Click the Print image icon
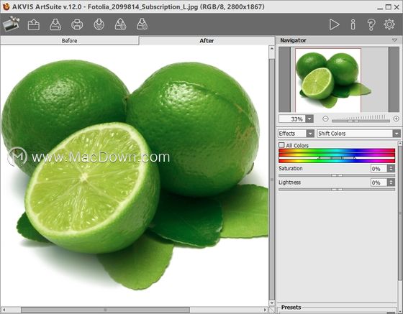This screenshot has height=314, width=403. point(77,24)
